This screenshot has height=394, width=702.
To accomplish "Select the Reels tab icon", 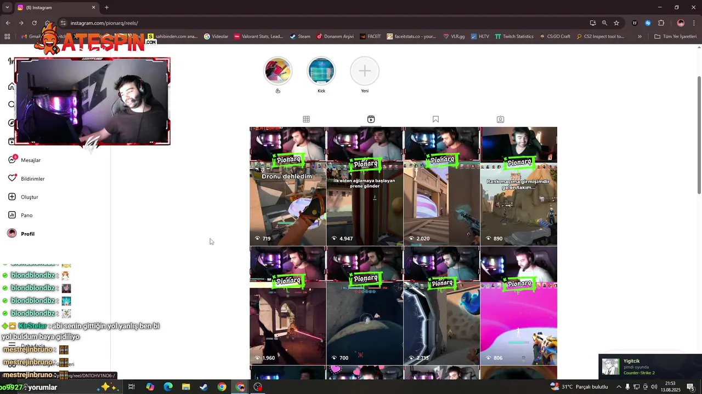I will point(371,119).
